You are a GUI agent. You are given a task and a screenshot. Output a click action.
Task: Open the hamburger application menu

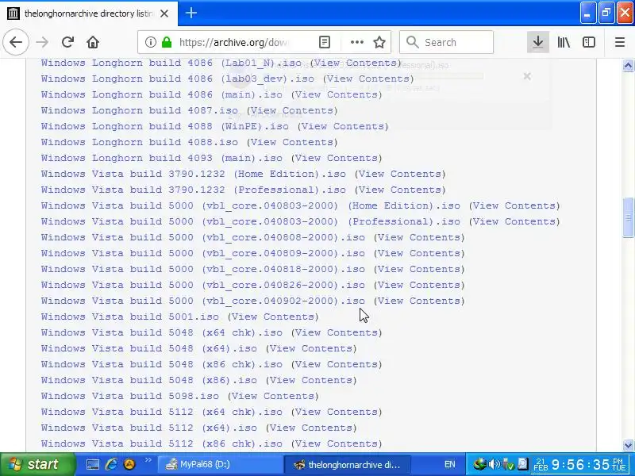620,42
